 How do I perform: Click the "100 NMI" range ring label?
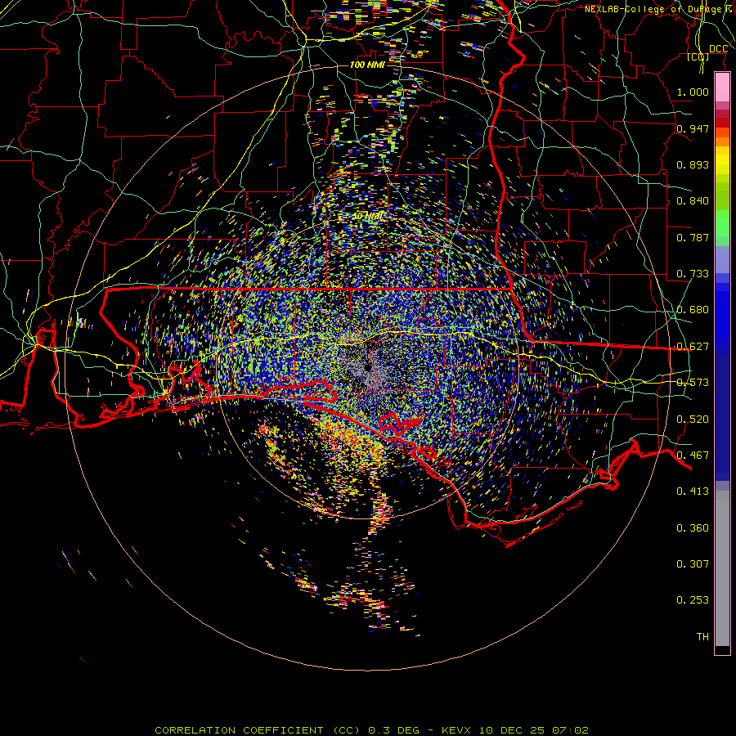coord(367,65)
